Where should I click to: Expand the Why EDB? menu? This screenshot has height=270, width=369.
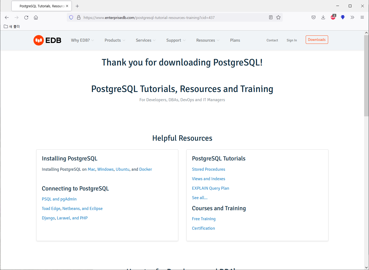click(x=83, y=40)
